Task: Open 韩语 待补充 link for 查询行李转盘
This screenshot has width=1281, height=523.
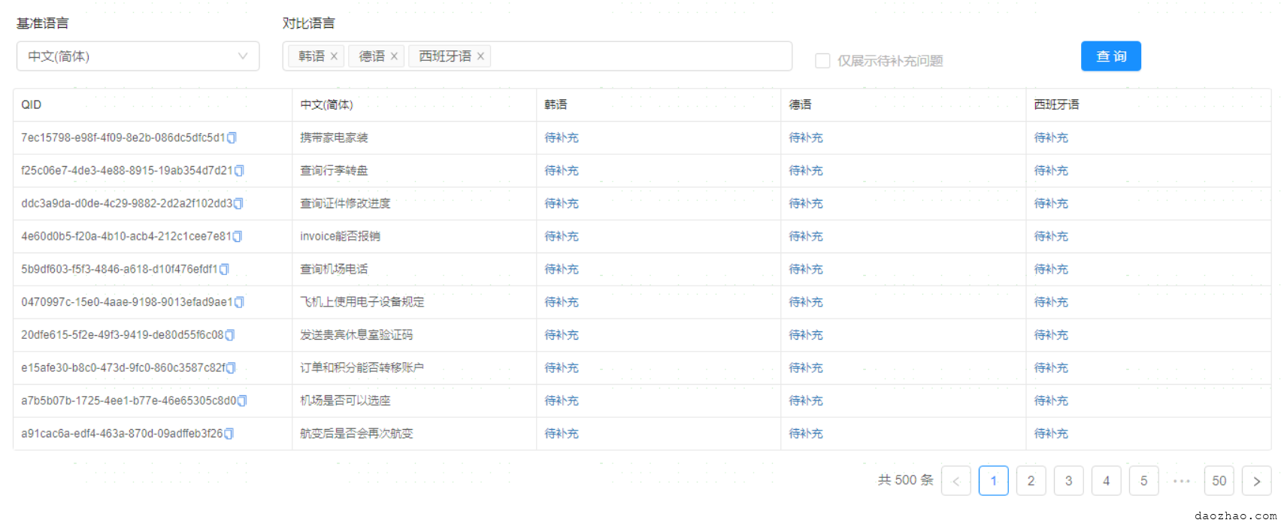Action: [x=562, y=171]
